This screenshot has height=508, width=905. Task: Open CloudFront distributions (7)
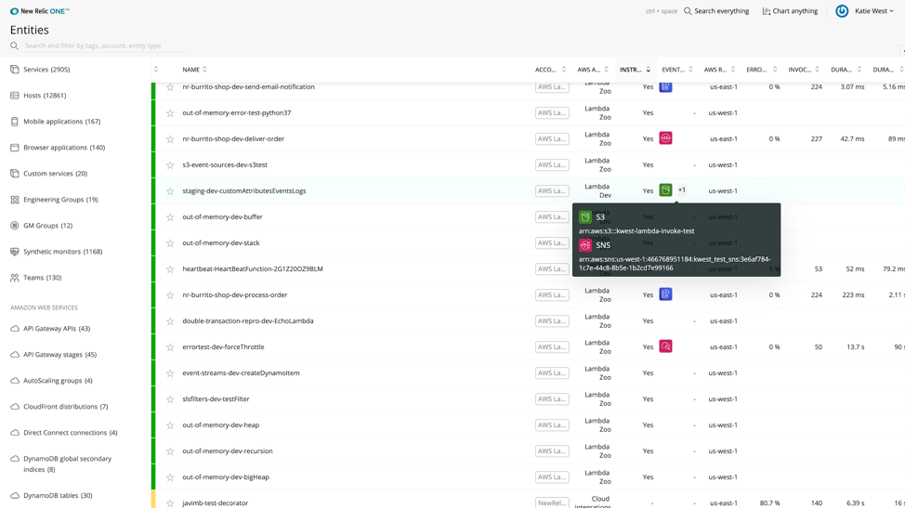point(66,407)
